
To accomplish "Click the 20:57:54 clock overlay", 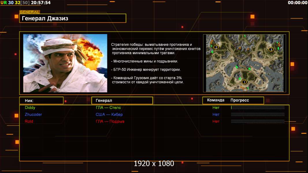I will [x=41, y=3].
